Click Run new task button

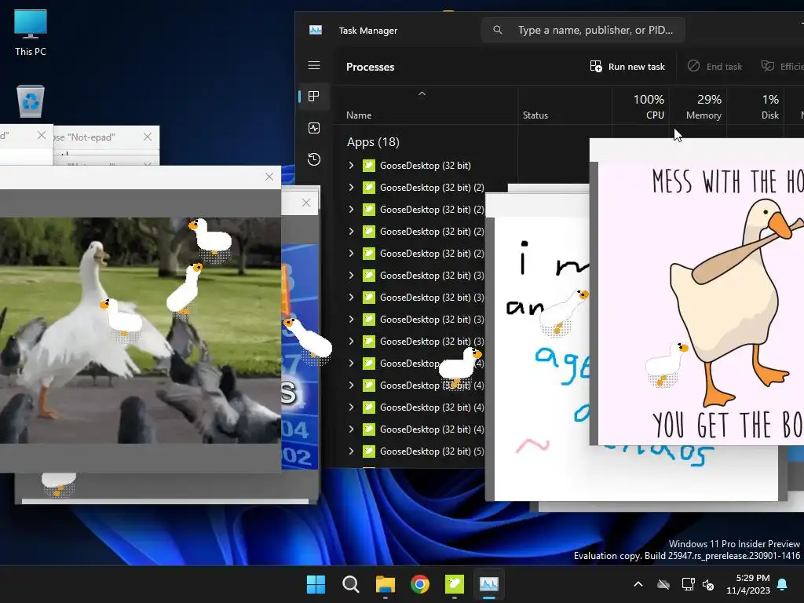pyautogui.click(x=627, y=66)
